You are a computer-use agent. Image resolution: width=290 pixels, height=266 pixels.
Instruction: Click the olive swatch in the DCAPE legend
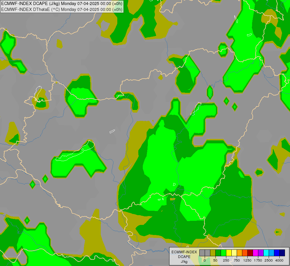pos(213,253)
